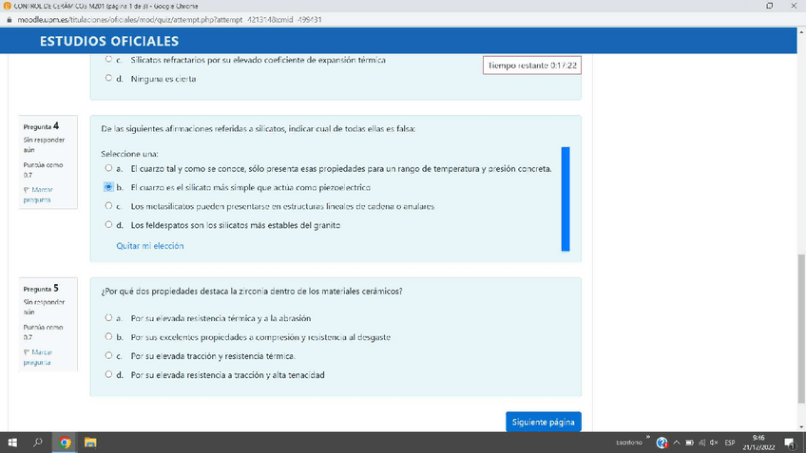Image resolution: width=806 pixels, height=453 pixels.
Task: Click the Chrome icon in taskbar
Action: coord(65,443)
